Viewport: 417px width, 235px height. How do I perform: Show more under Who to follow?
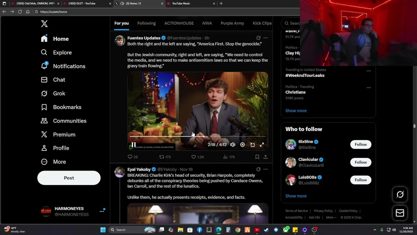pyautogui.click(x=296, y=196)
